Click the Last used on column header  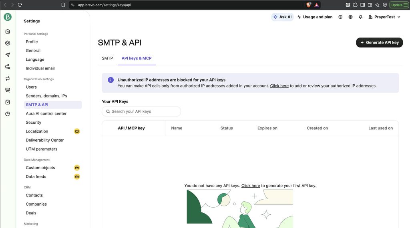click(380, 128)
